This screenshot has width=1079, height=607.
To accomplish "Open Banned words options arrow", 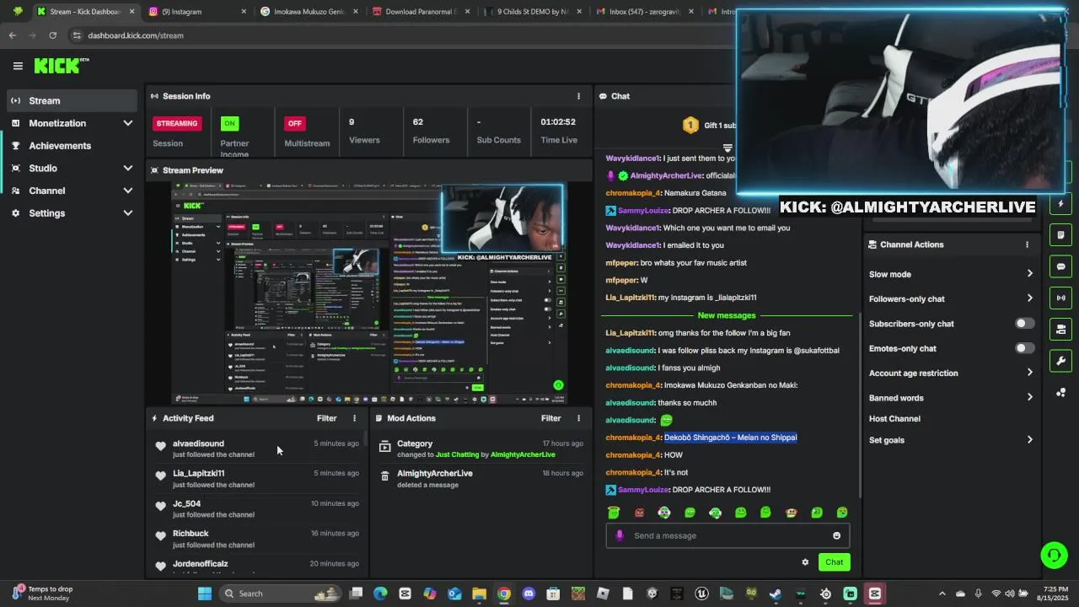I will pos(1029,398).
